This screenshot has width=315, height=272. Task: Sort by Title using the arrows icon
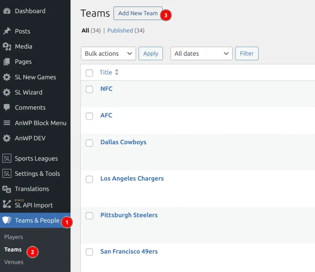click(117, 72)
